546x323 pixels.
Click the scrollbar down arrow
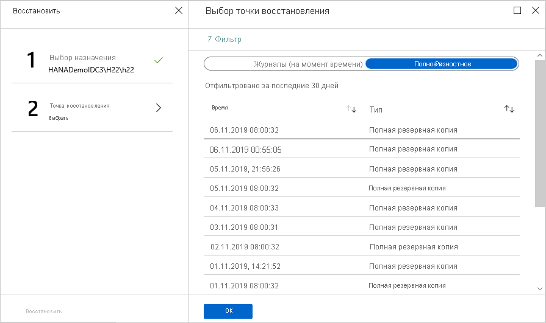pos(540,288)
